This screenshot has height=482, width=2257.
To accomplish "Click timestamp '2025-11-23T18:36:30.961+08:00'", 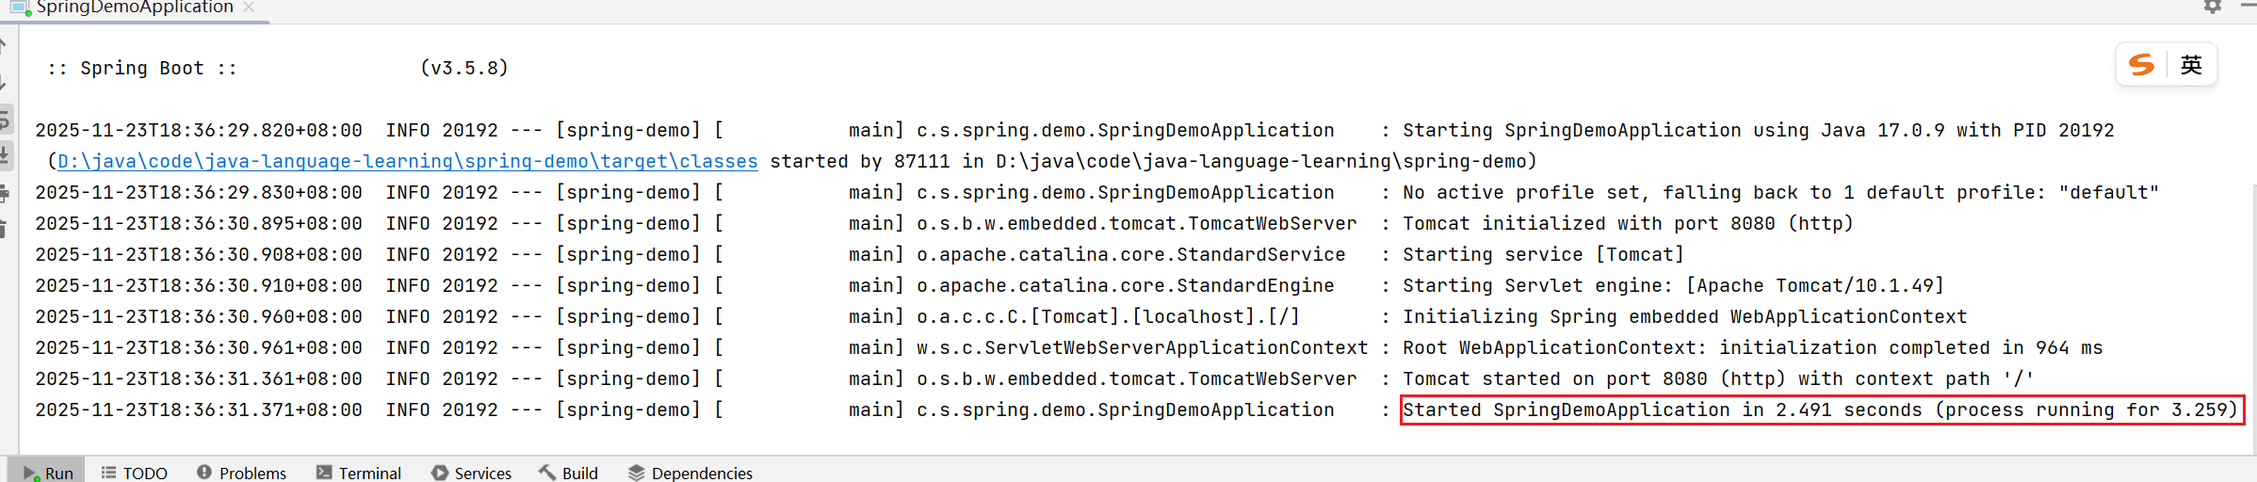I will pos(199,347).
